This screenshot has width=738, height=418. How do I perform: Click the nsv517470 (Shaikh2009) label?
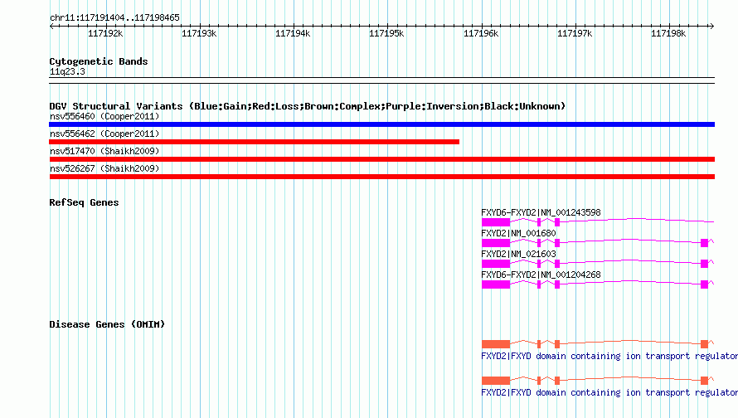pyautogui.click(x=104, y=151)
